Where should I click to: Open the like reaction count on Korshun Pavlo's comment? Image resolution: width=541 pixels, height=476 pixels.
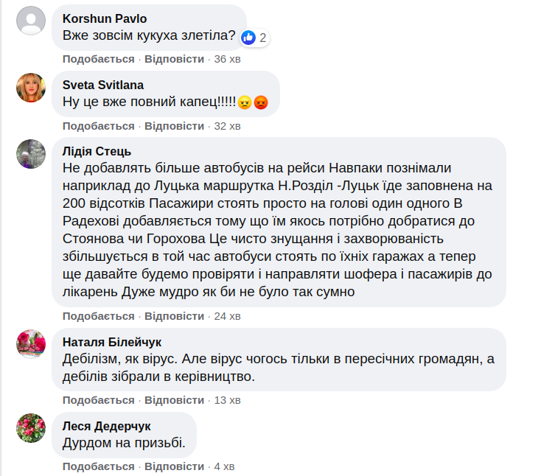tap(255, 37)
